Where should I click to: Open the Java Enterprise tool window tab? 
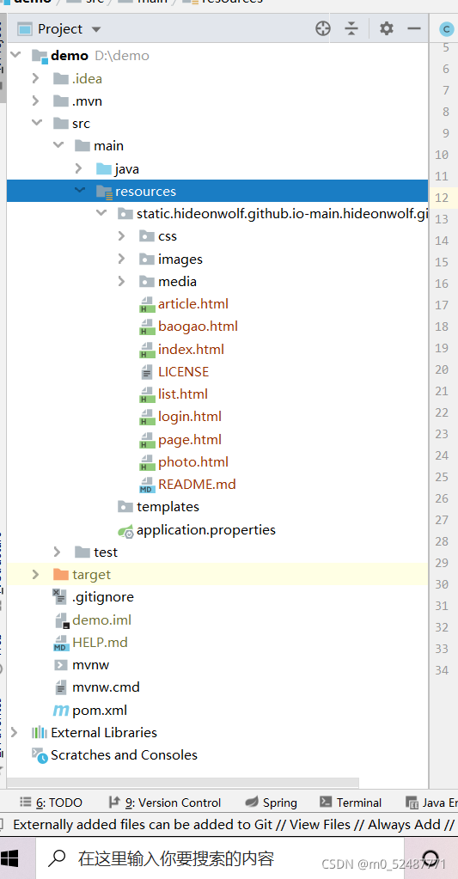coord(431,803)
